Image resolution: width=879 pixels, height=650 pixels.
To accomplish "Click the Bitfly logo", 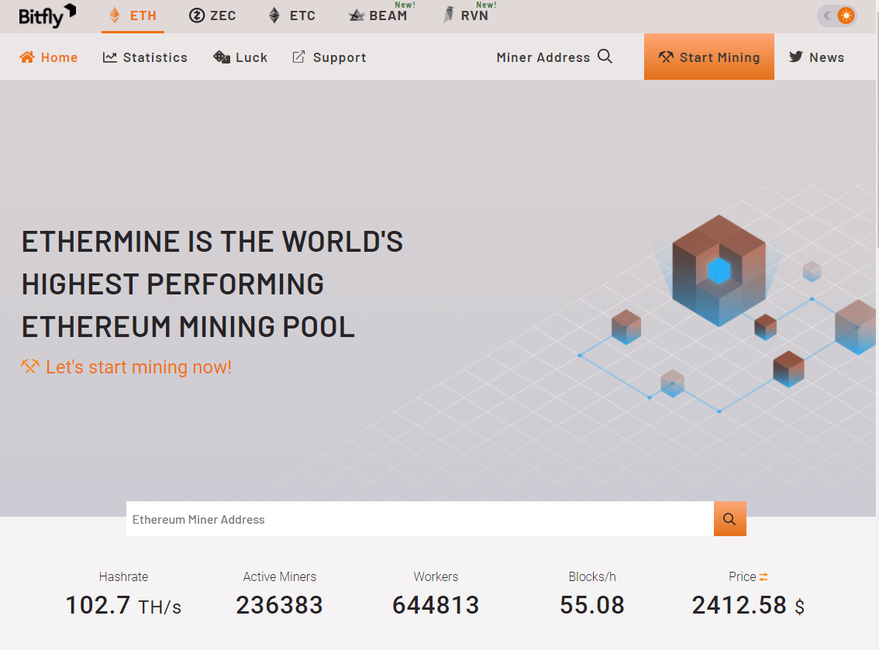I will [47, 15].
